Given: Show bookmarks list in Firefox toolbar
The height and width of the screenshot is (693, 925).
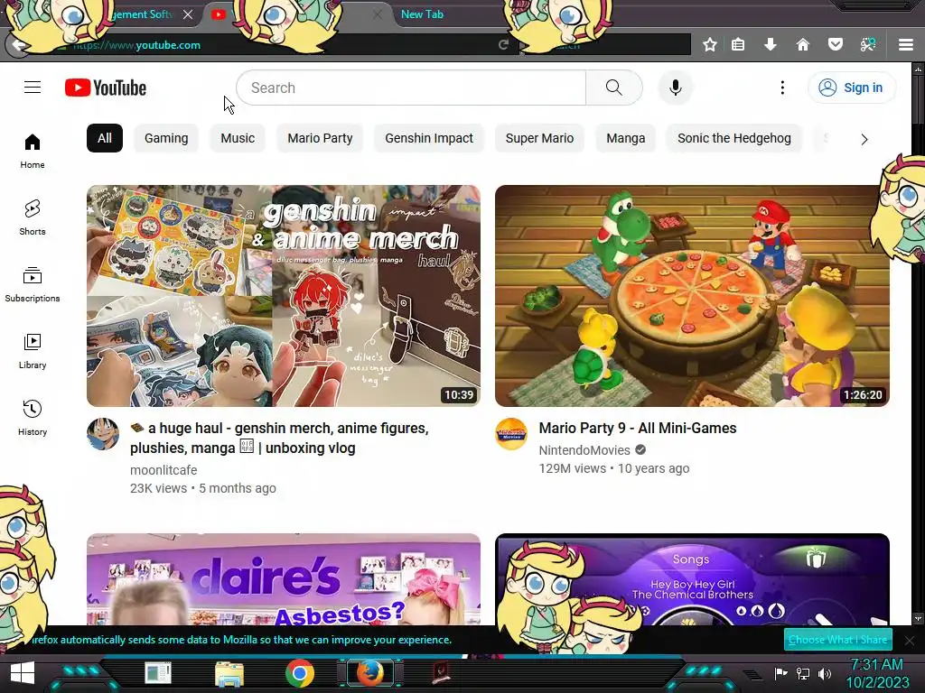Looking at the screenshot, I should (x=738, y=45).
